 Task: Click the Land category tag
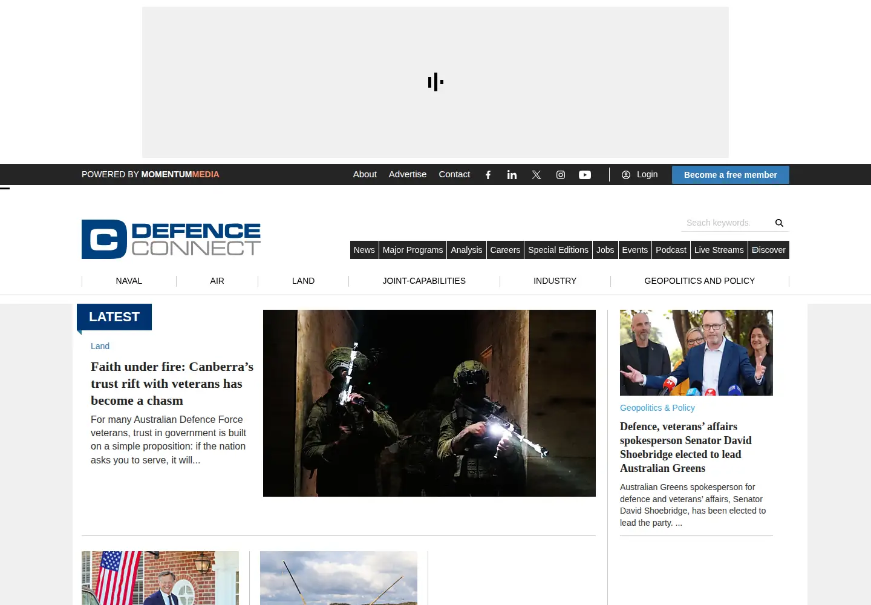tap(100, 346)
